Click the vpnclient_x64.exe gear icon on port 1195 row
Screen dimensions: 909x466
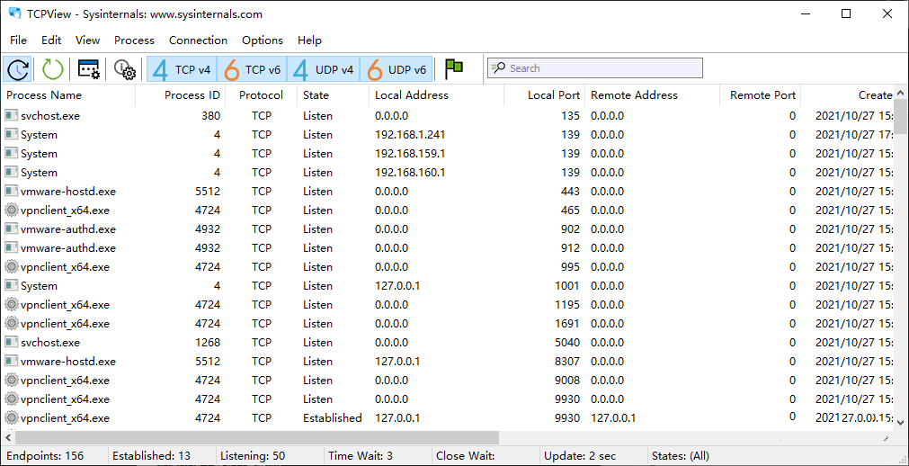[11, 305]
